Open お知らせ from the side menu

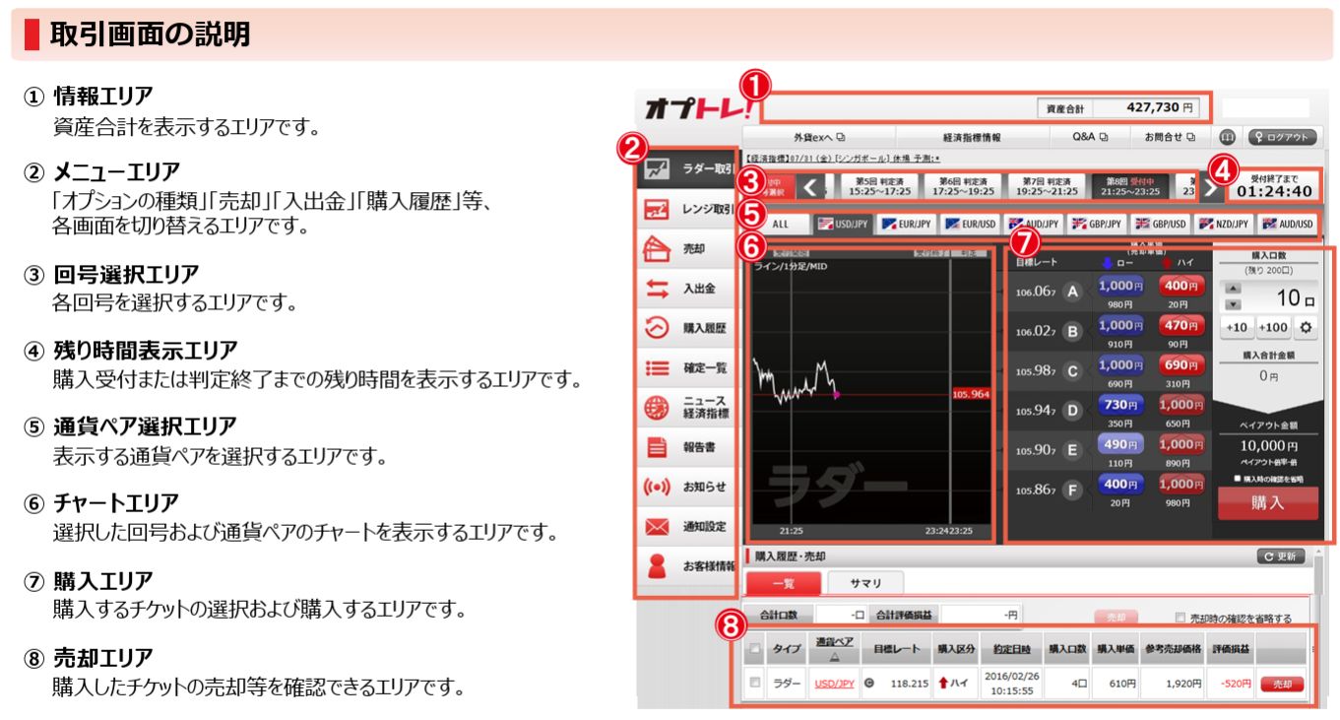point(689,487)
